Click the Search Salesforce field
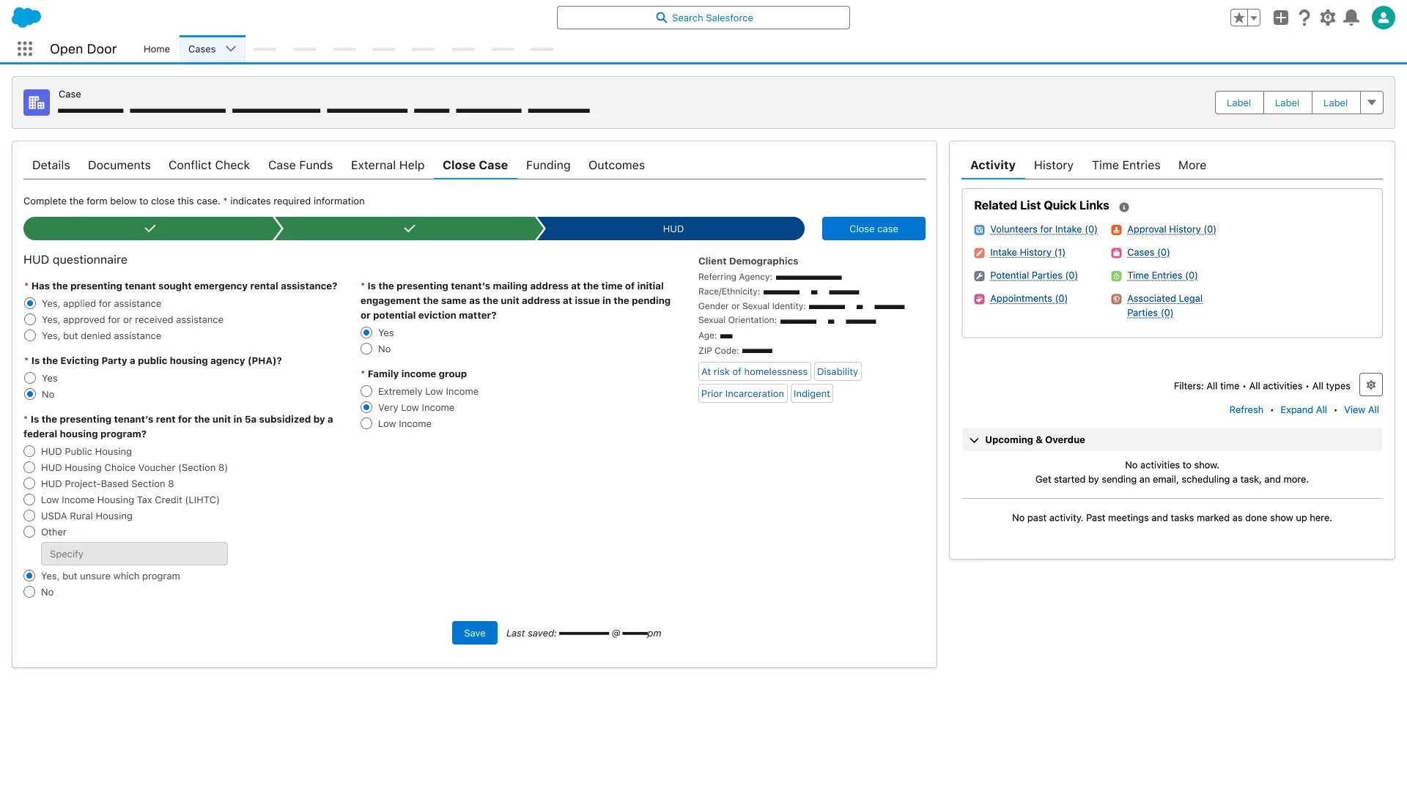This screenshot has width=1407, height=791. (703, 18)
